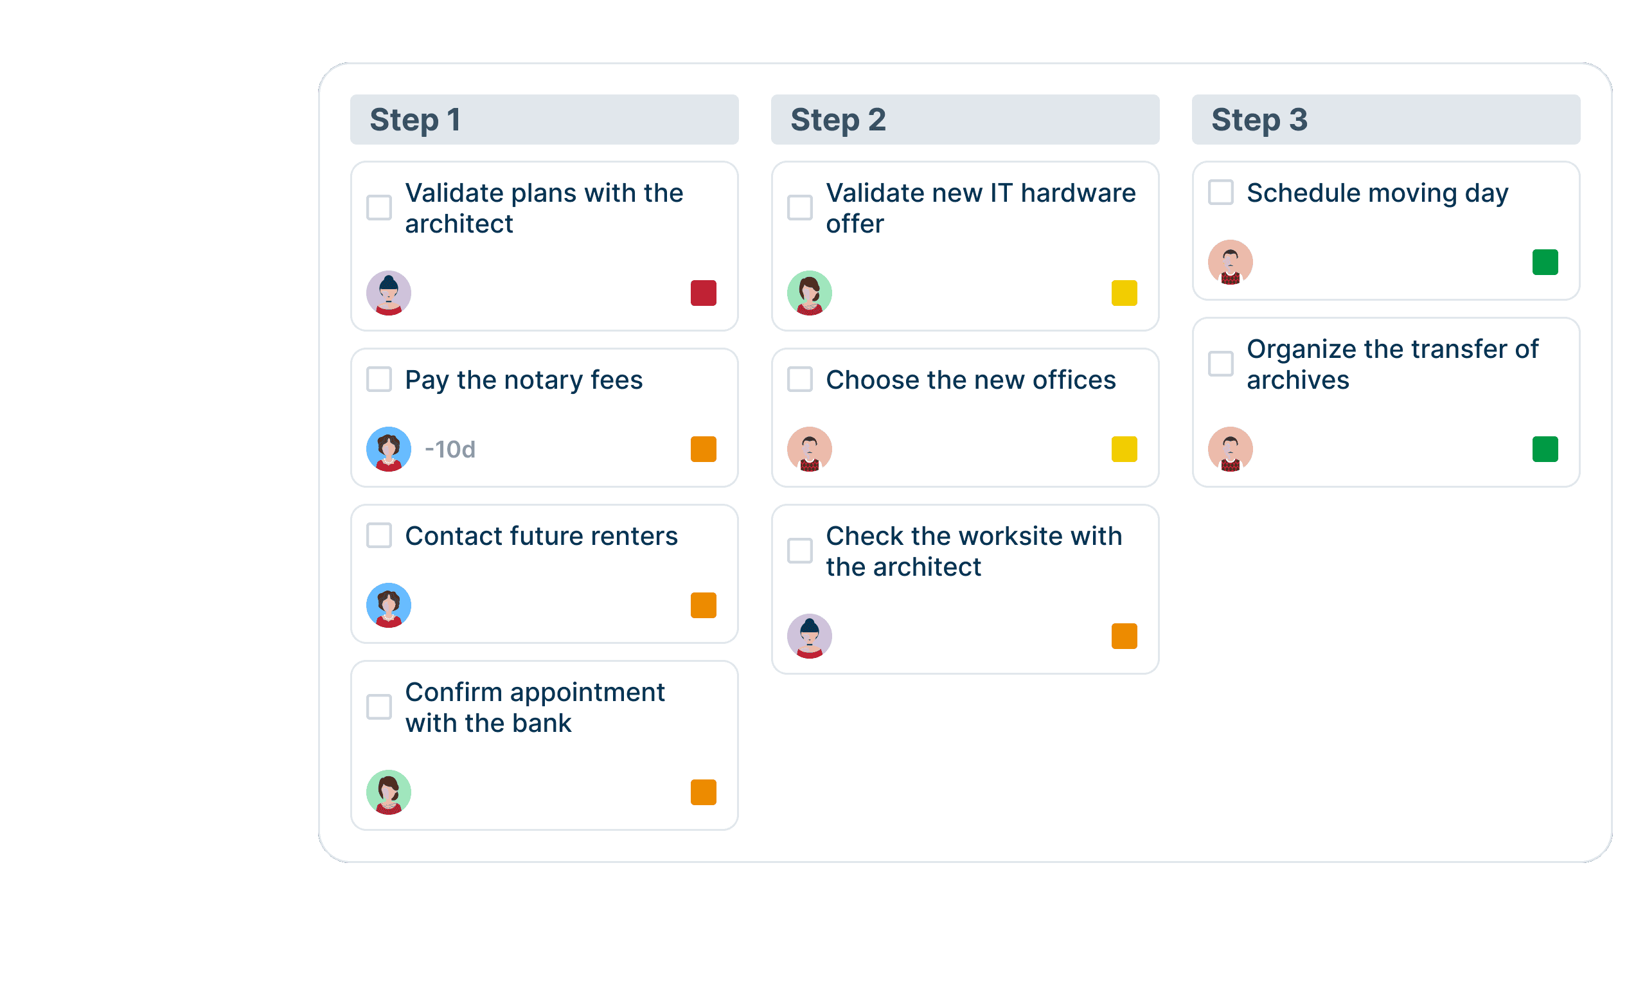Toggle checkbox for Schedule moving day
This screenshot has width=1645, height=987.
[x=1221, y=191]
